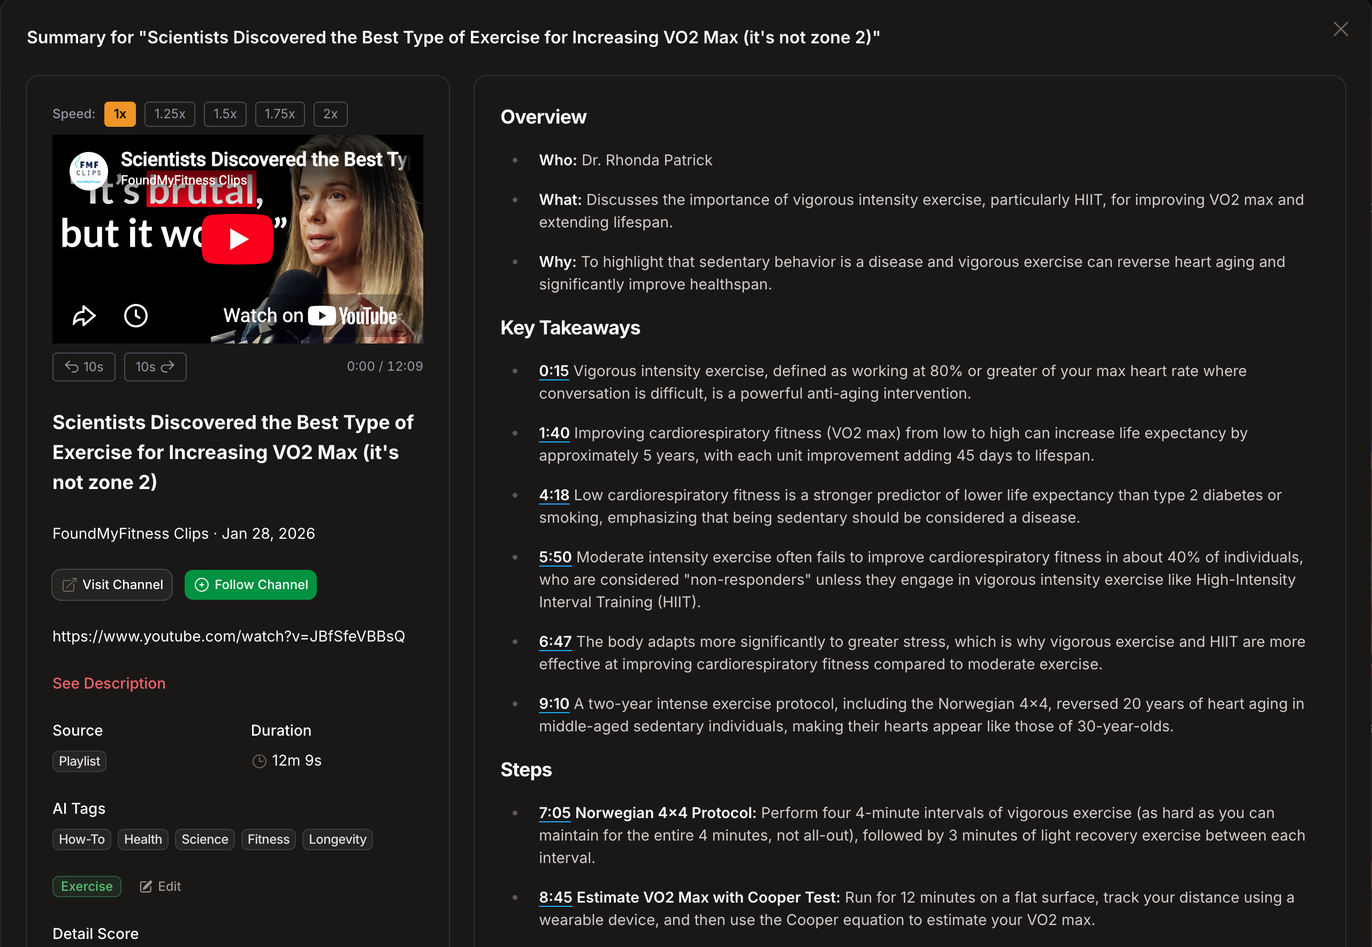Expand See Description

pyautogui.click(x=109, y=684)
